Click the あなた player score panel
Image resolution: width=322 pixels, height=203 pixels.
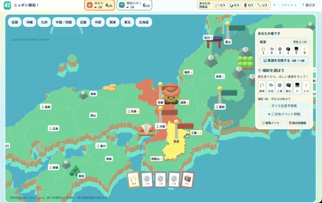point(100,5)
